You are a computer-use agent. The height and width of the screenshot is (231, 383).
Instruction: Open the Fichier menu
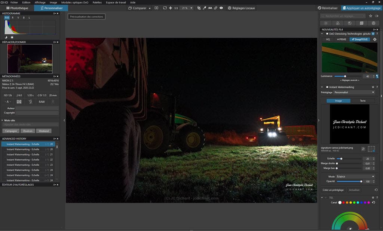pos(14,3)
